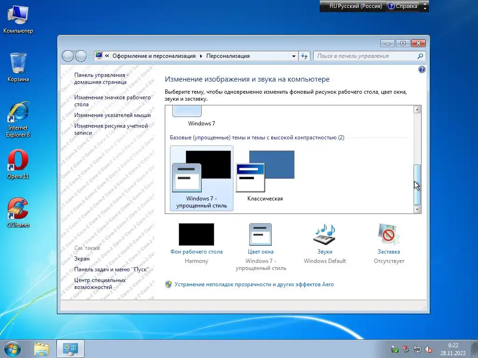Expand arrow after Оформление и персонализация

[x=201, y=56]
